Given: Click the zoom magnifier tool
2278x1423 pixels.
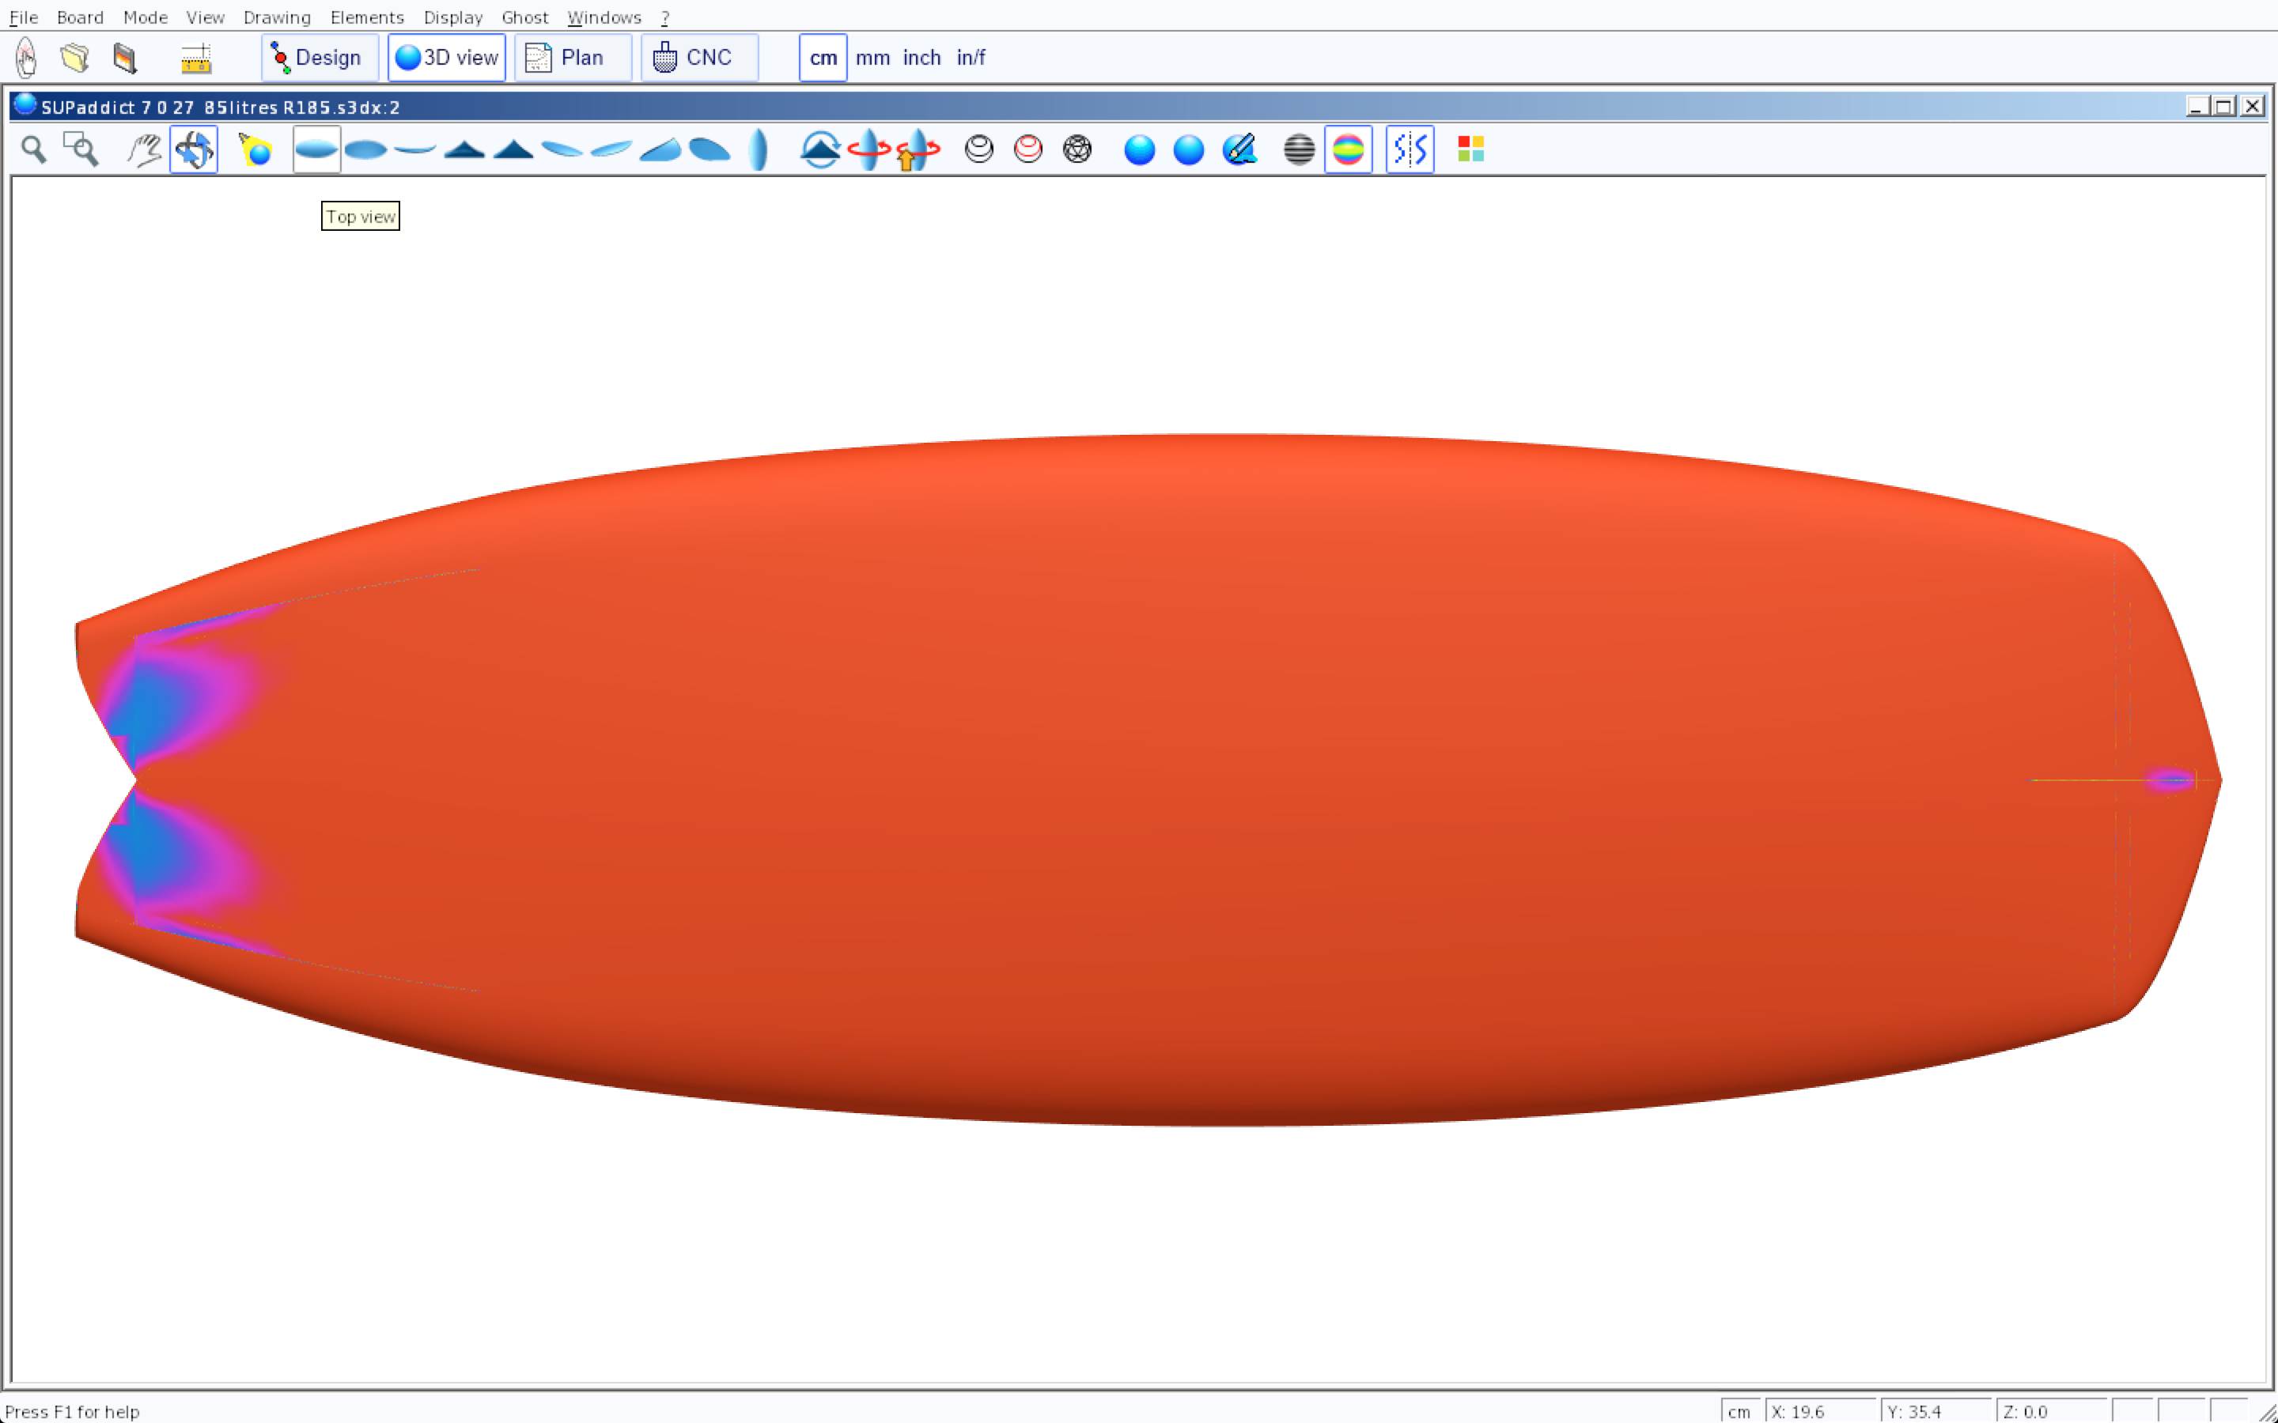Looking at the screenshot, I should click(34, 149).
